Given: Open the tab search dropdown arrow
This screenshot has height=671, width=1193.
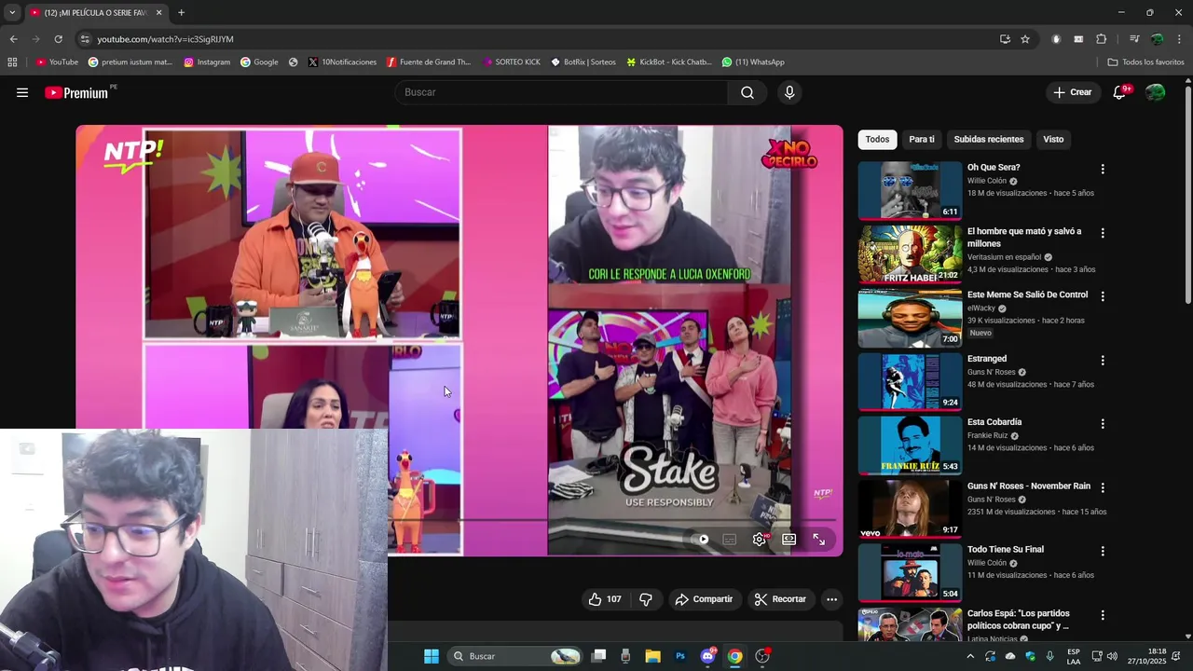Looking at the screenshot, I should (11, 13).
